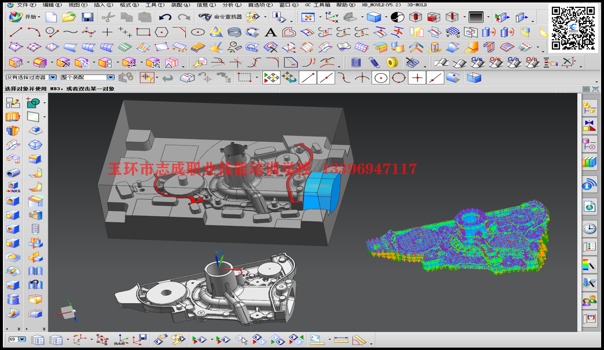
Task: Toggle the Point on Curve snap option
Action: 435,77
